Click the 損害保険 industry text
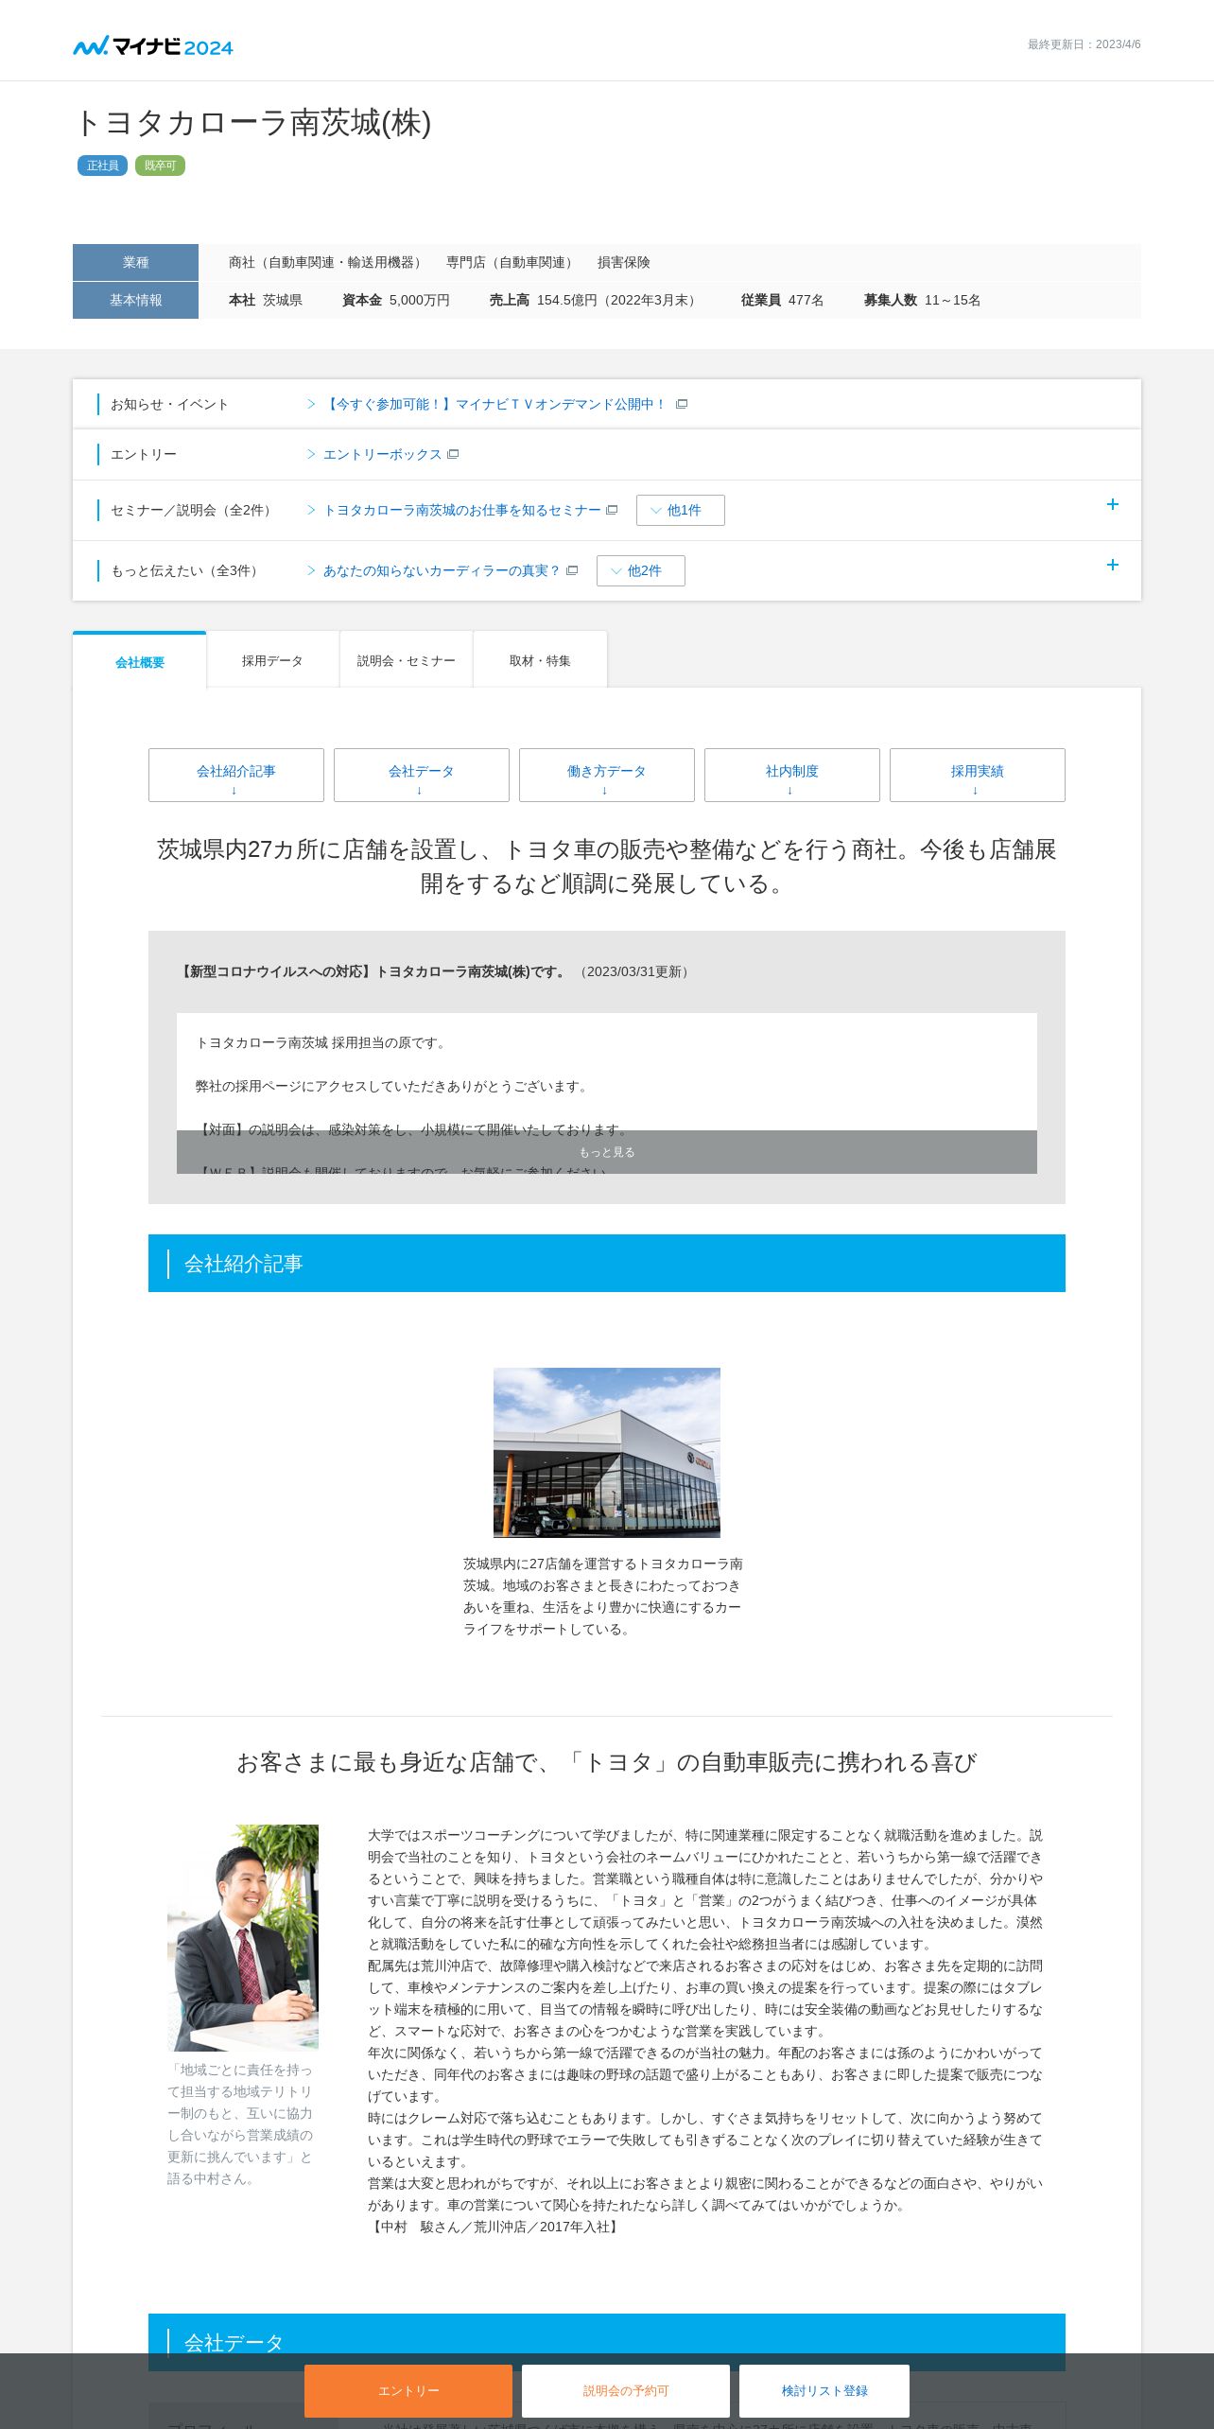1214x2429 pixels. click(x=623, y=262)
